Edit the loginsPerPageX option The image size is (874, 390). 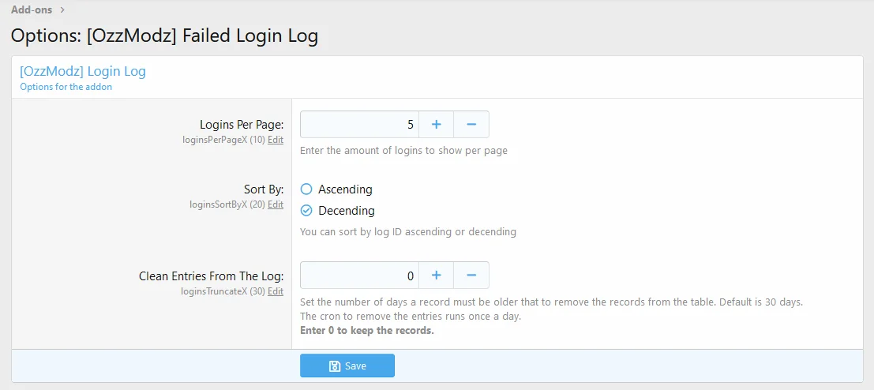click(275, 140)
